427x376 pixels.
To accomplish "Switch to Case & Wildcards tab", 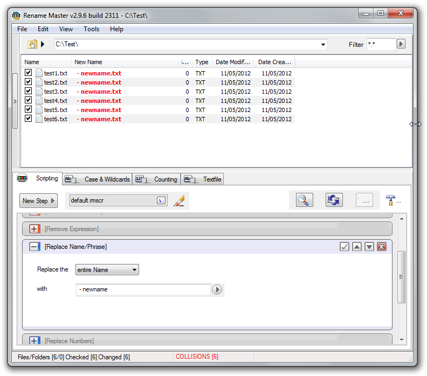I will [97, 179].
